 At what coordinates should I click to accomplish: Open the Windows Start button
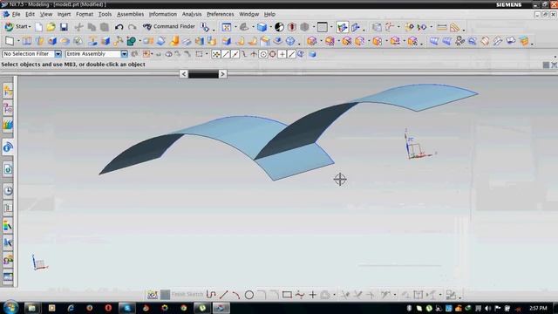11,307
